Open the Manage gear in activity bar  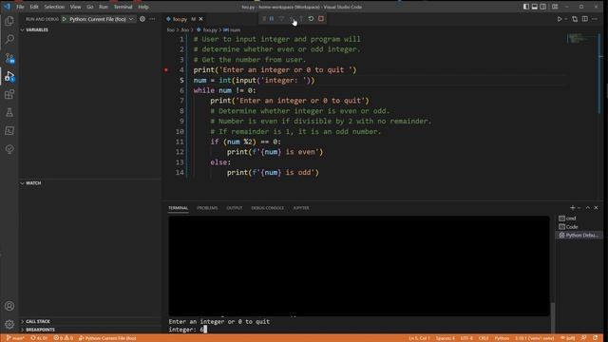coord(9,324)
